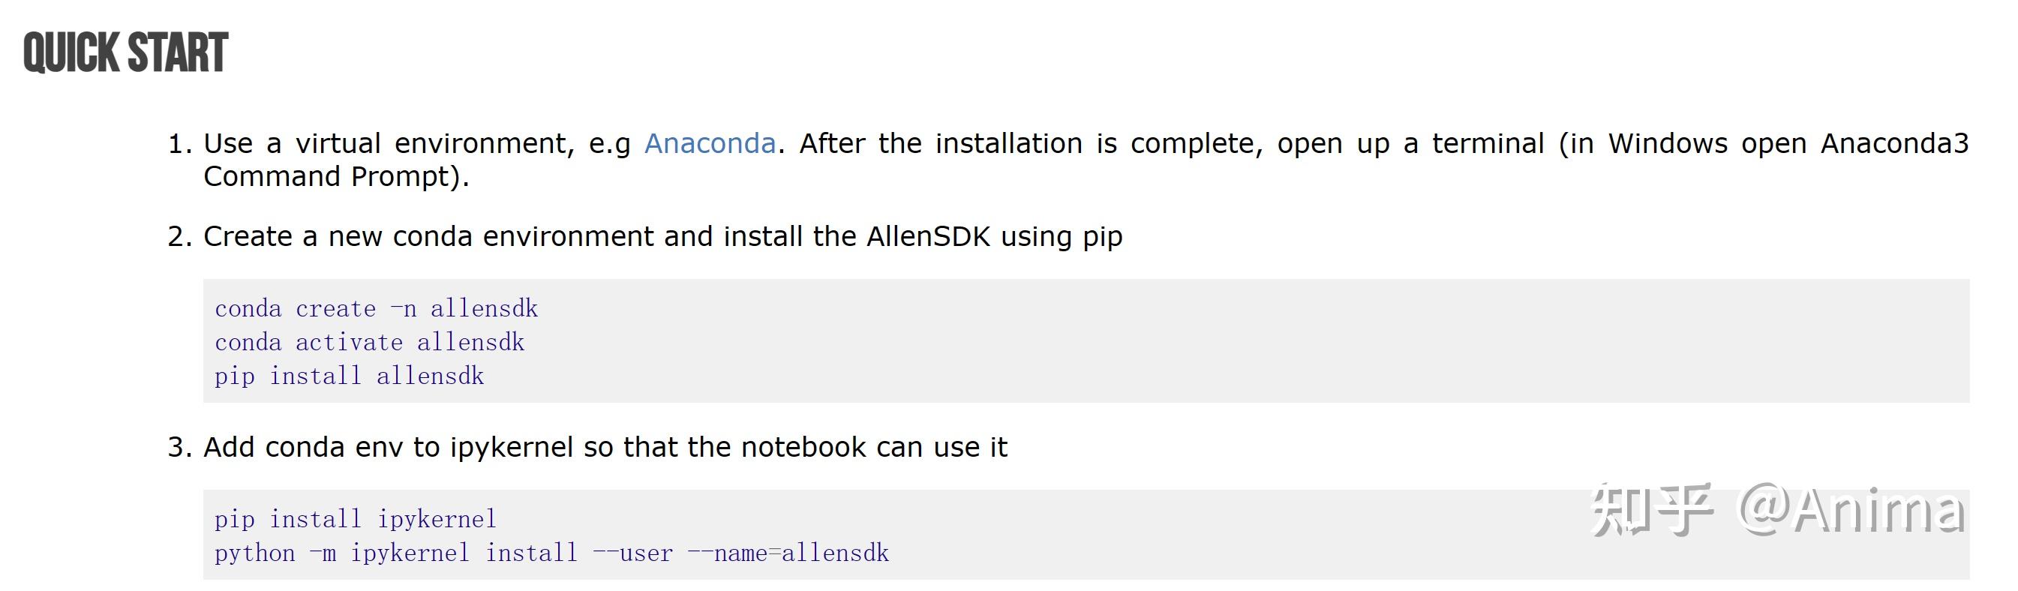Click the list number '2.' marker
Image resolution: width=2018 pixels, height=591 pixels.
click(x=179, y=236)
